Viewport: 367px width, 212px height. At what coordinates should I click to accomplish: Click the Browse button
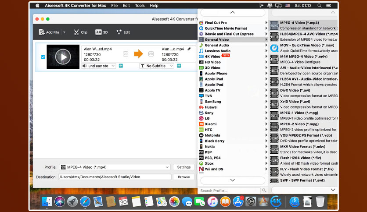[184, 177]
